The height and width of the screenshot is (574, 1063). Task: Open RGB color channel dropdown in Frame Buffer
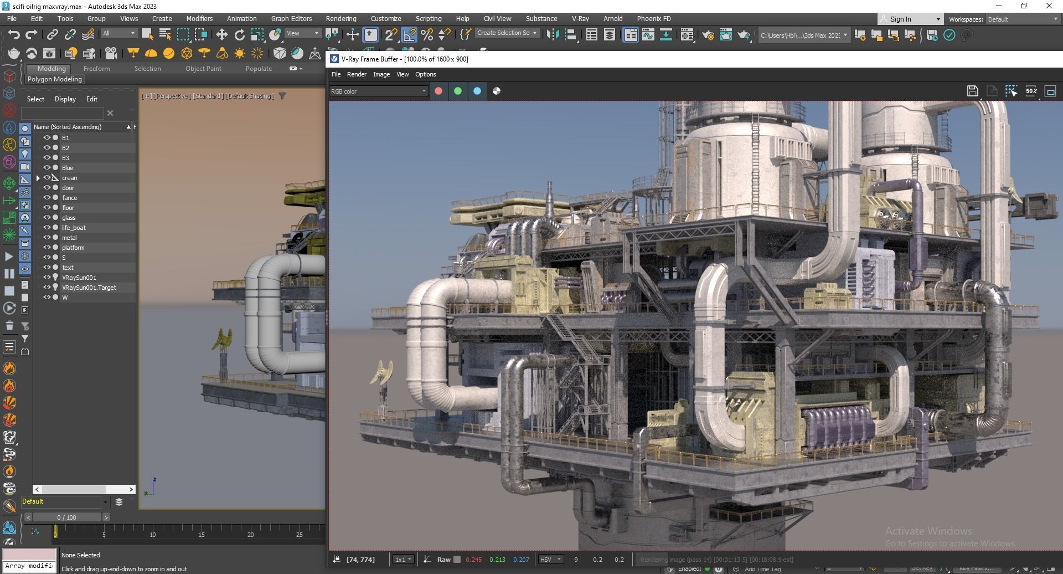click(x=379, y=91)
